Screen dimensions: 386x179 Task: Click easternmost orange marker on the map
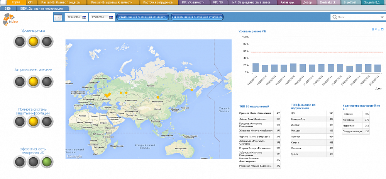click(192, 90)
